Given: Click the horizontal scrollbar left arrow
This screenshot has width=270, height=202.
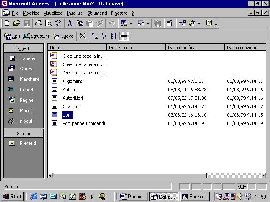Looking at the screenshot, I should (x=51, y=175).
